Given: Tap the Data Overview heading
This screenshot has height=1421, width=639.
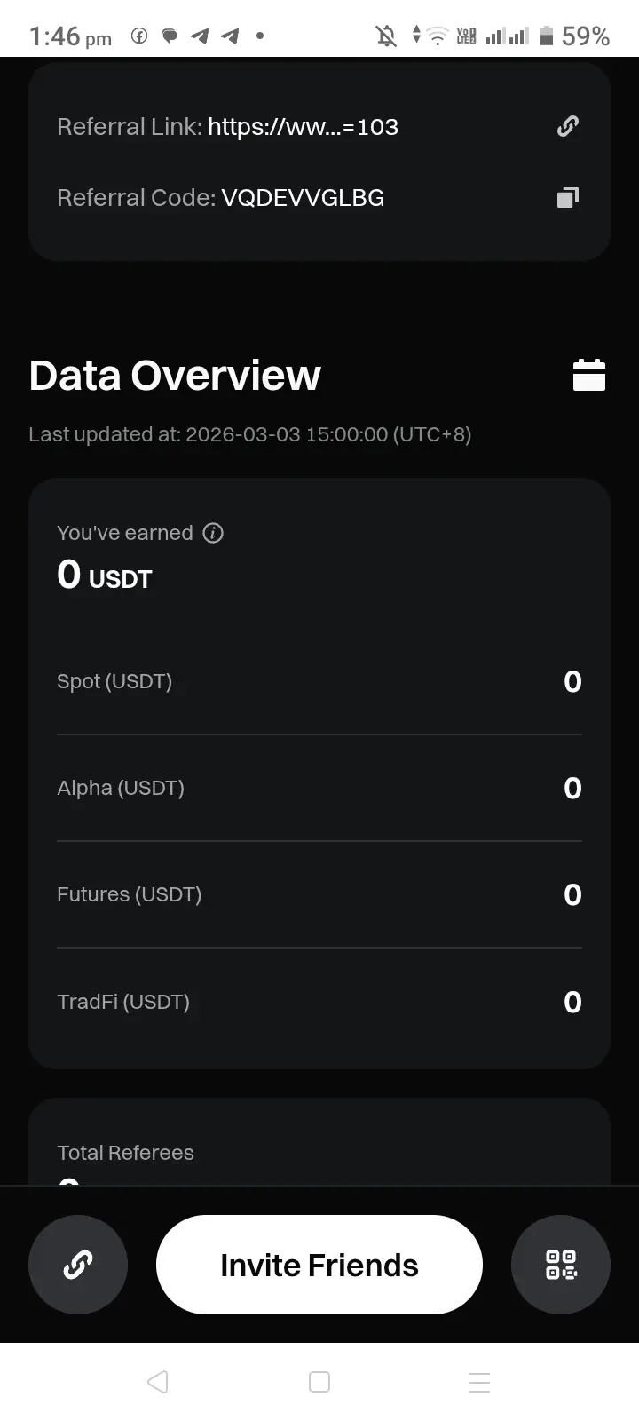Looking at the screenshot, I should coord(175,375).
